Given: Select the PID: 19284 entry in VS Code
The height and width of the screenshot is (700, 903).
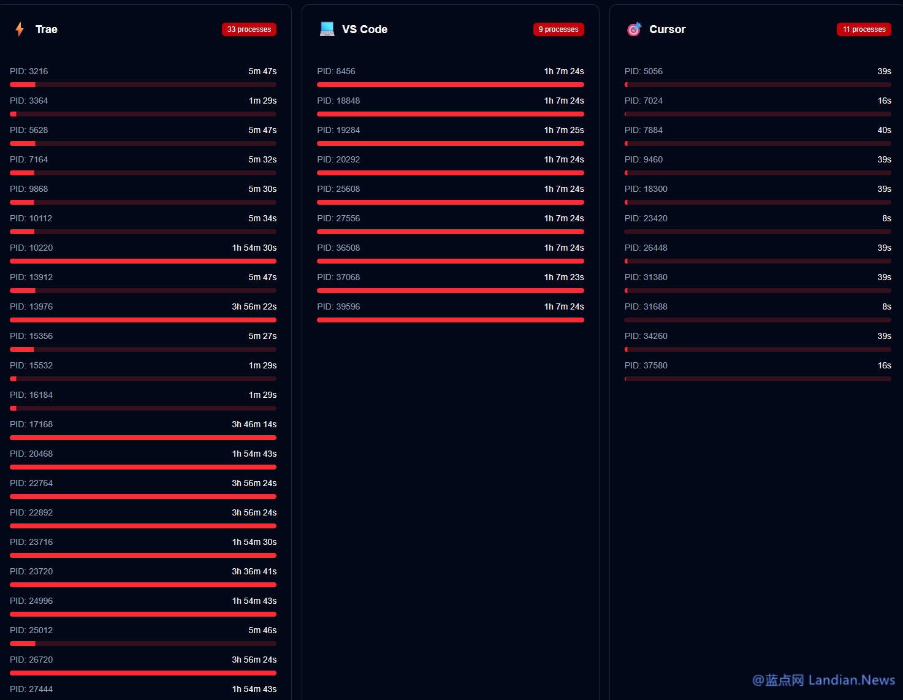Looking at the screenshot, I should 338,130.
